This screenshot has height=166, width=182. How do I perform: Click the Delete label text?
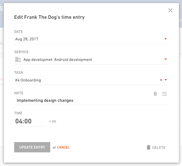159,147
